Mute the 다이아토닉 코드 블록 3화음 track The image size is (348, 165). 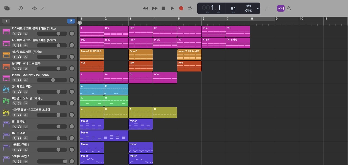tap(14, 34)
